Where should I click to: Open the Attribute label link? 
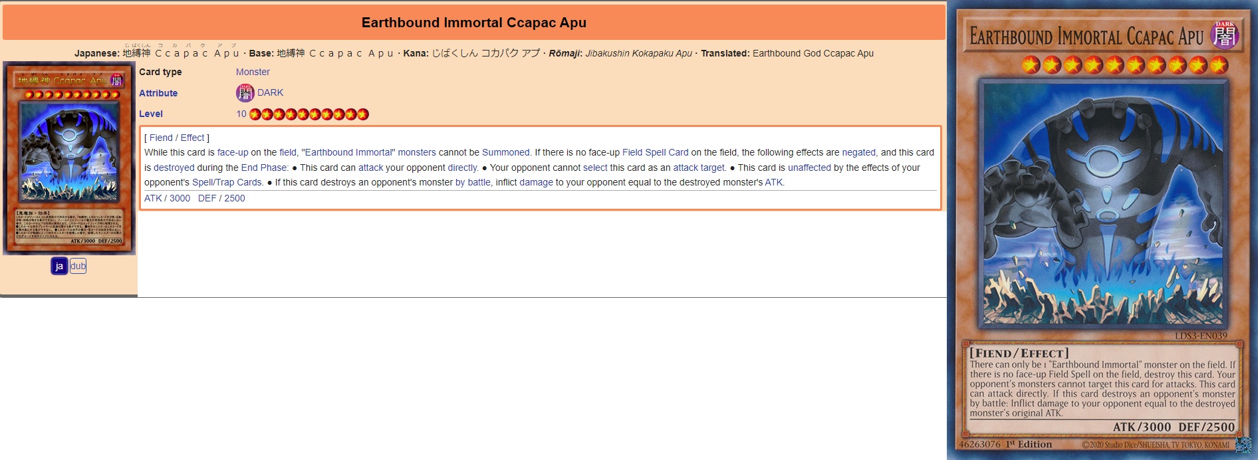158,93
